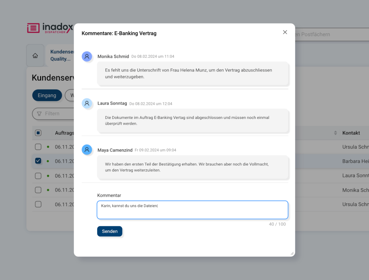Check the Monika Sch row checkbox
Image resolution: width=369 pixels, height=280 pixels.
pyautogui.click(x=38, y=190)
